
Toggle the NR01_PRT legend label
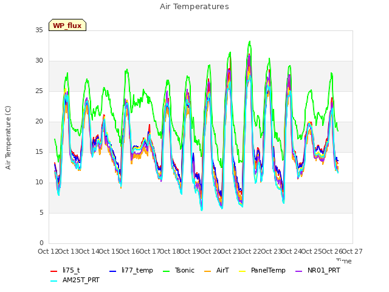pos(324,270)
